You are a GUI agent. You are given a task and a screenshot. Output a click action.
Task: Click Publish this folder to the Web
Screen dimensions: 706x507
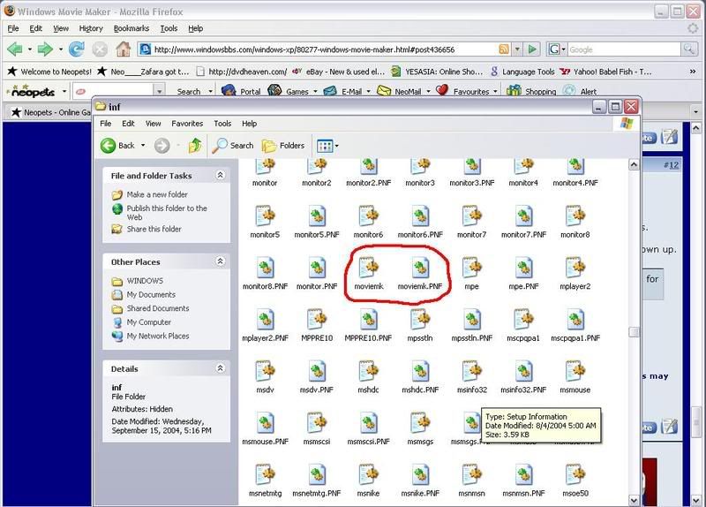point(167,213)
